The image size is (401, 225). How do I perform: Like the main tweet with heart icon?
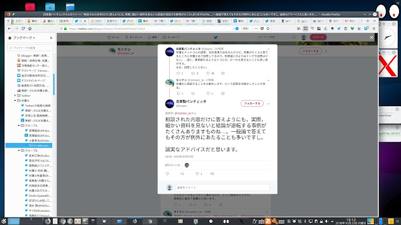pyautogui.click(x=197, y=174)
